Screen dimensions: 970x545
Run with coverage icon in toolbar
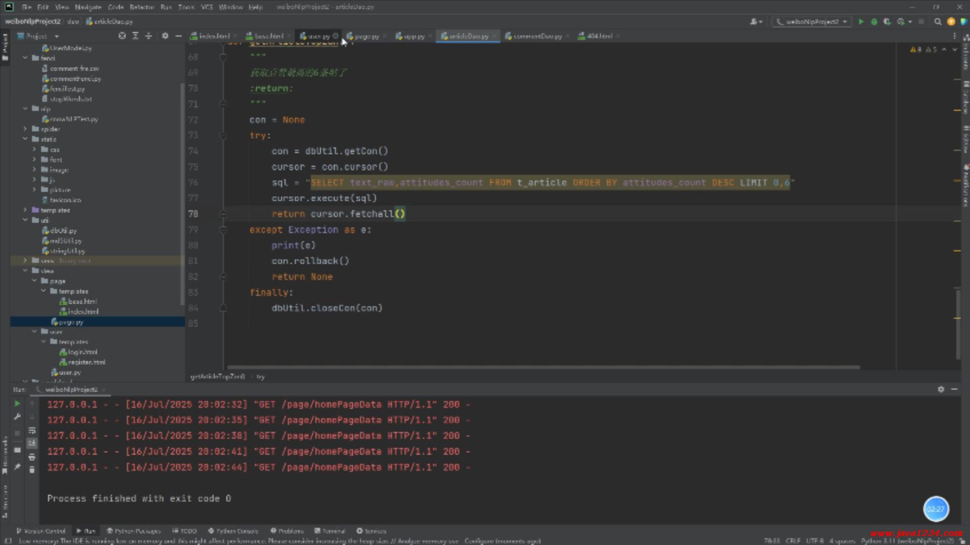tap(887, 22)
